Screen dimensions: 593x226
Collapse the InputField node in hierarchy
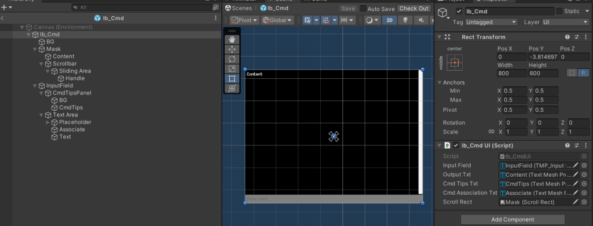click(35, 86)
